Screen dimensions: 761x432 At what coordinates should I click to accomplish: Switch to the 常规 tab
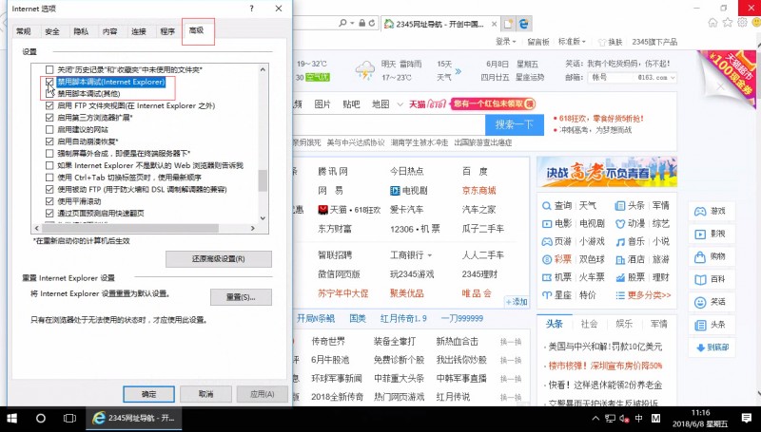(x=23, y=31)
